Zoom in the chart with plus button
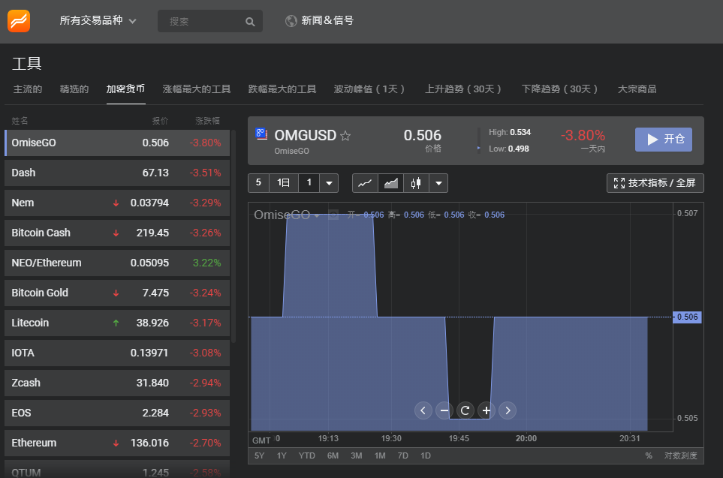The width and height of the screenshot is (723, 478). pos(487,410)
